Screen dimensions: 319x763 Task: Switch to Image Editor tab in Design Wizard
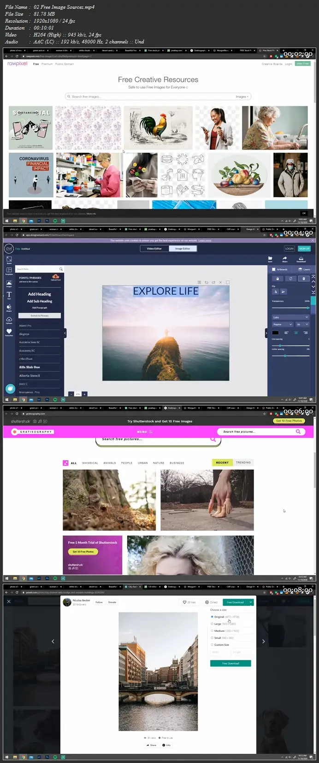coord(183,248)
